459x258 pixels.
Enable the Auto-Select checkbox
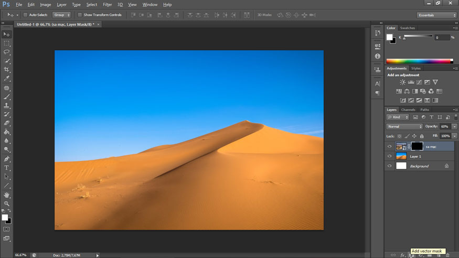(x=25, y=15)
